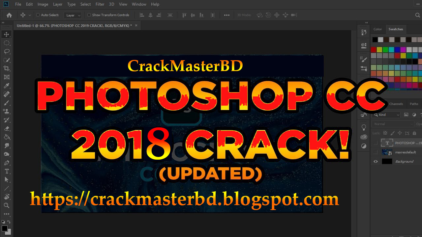Select the Line tool
Viewport: 422px width, 237px height.
click(6, 188)
